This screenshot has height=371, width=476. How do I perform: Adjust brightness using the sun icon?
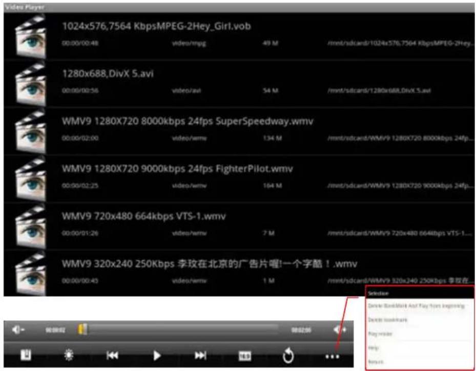[x=69, y=355]
